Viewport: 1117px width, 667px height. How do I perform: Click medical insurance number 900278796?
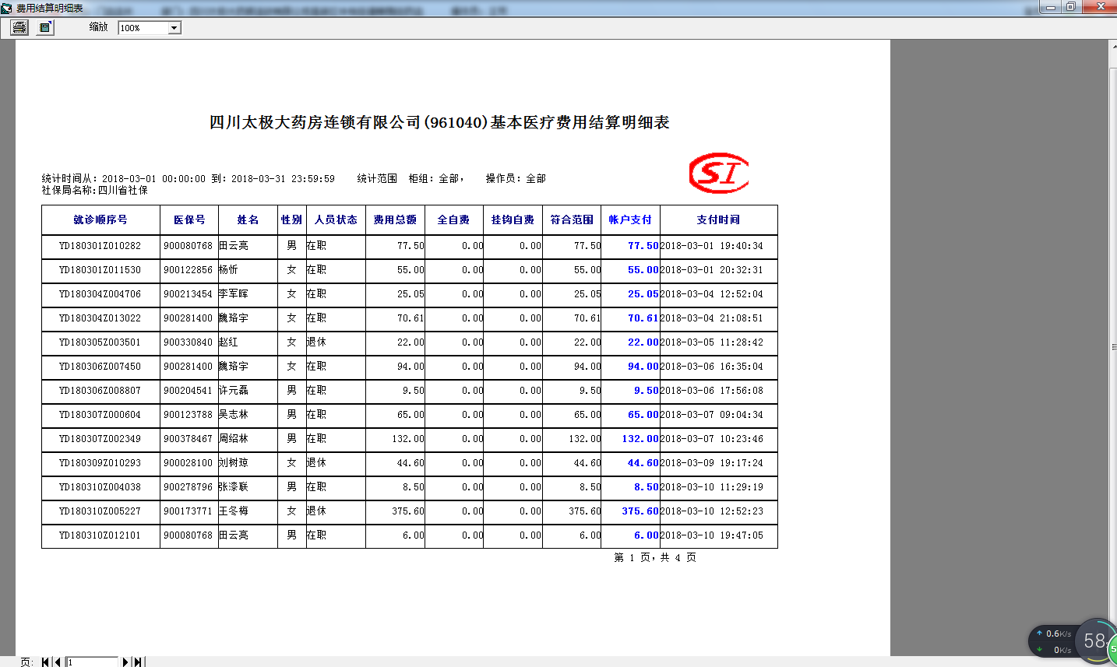(188, 487)
